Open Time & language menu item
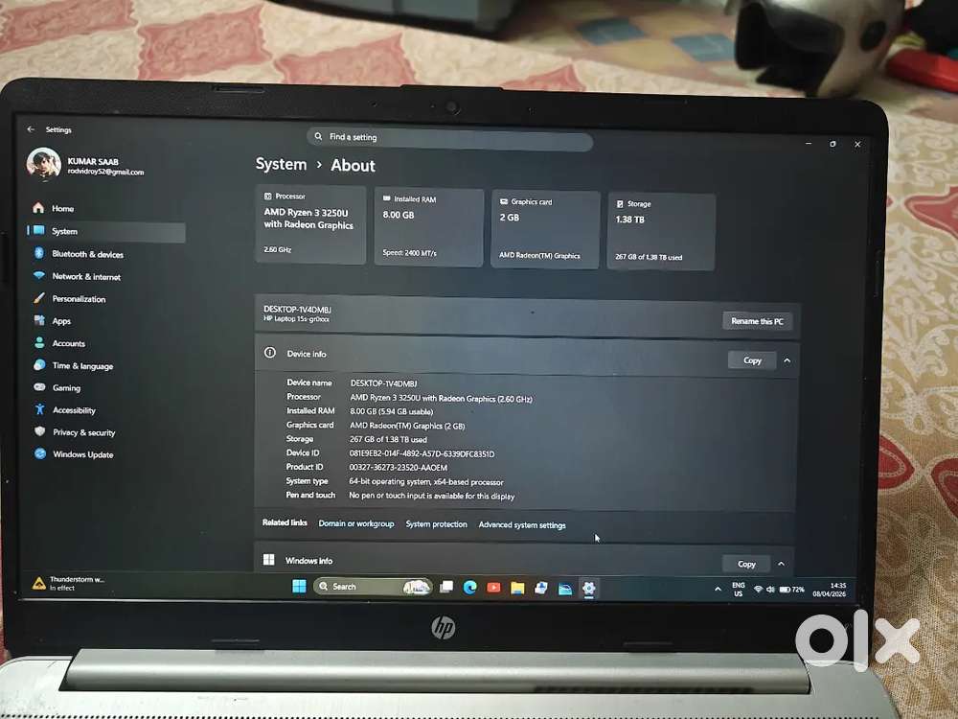This screenshot has width=958, height=719. [x=82, y=366]
